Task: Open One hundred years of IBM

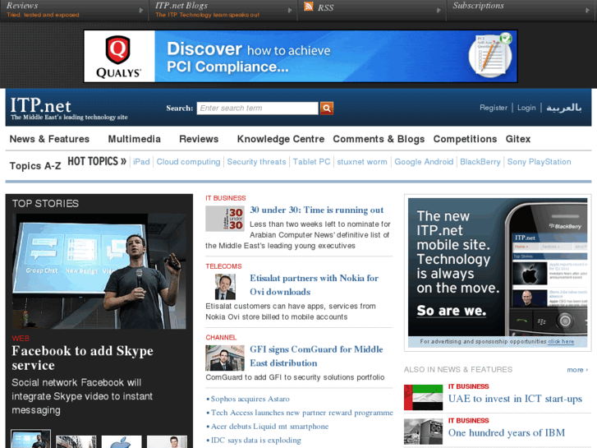Action: click(507, 432)
